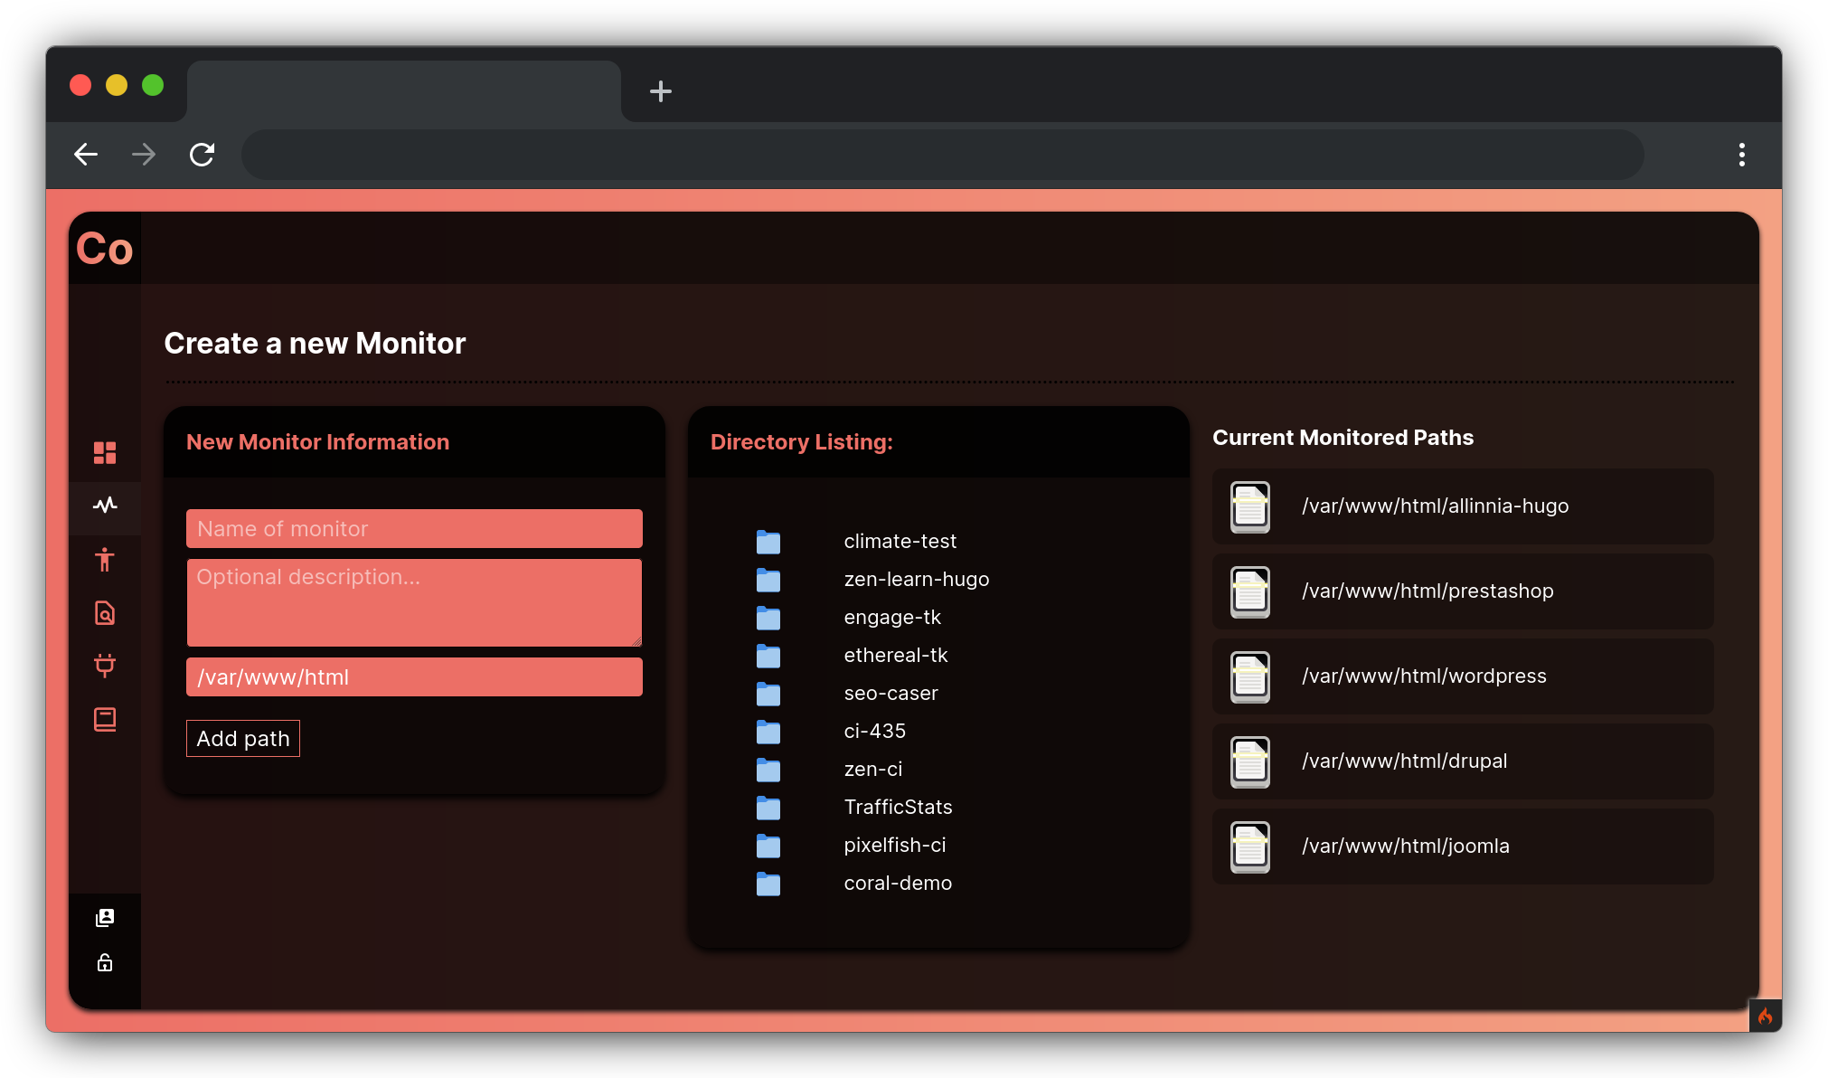
Task: Click the Add path button
Action: 242,738
